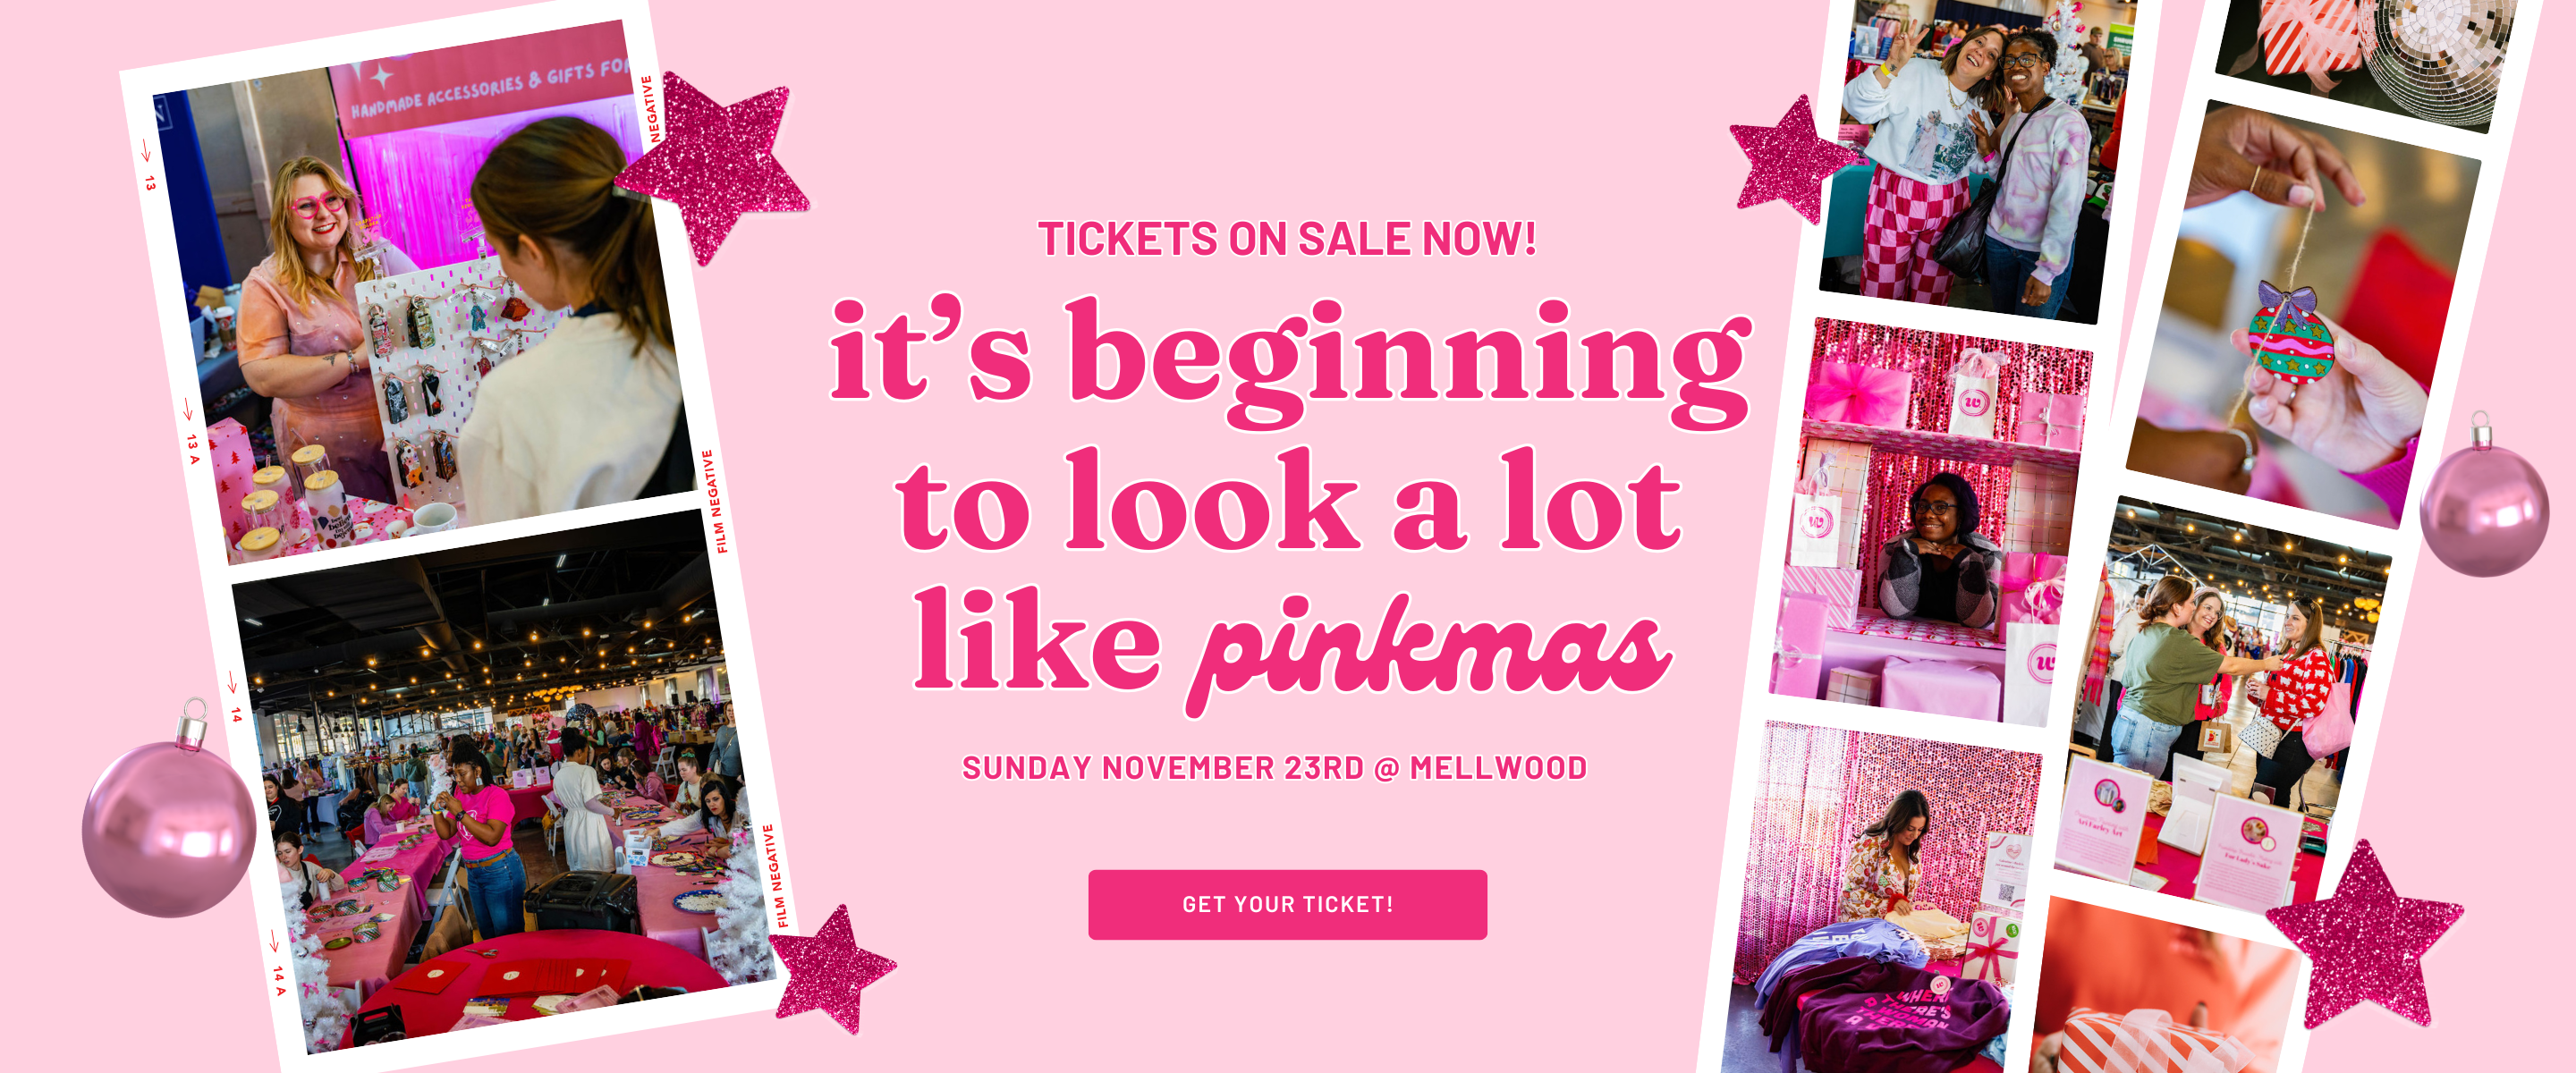Click the script word "pinkmas"
The height and width of the screenshot is (1073, 2576).
[1430, 650]
